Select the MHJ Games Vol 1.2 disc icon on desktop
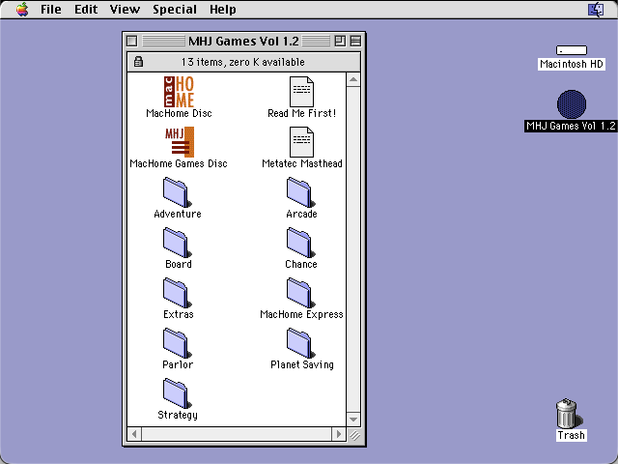Viewport: 618px width, 464px height. point(572,104)
